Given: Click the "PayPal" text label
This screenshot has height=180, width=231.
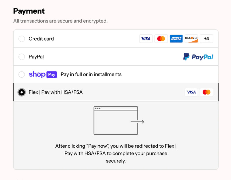Looking at the screenshot, I should pyautogui.click(x=36, y=57).
